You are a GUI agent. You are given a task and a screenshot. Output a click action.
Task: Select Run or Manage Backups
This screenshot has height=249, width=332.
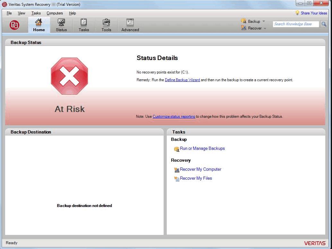(x=202, y=149)
